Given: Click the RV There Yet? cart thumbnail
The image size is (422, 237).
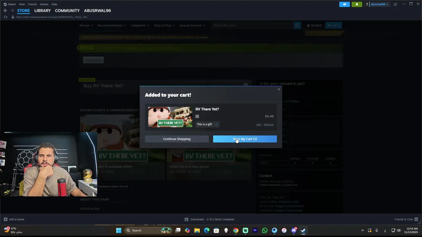Looking at the screenshot, I should [x=170, y=117].
